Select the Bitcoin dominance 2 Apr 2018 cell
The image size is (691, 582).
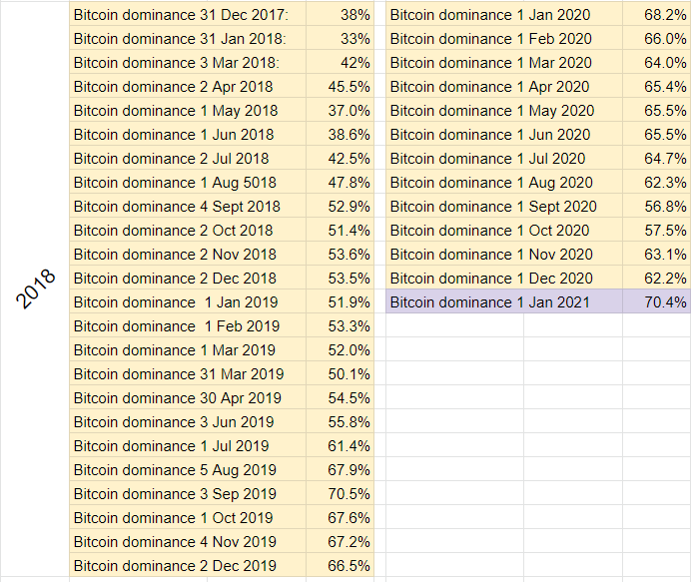point(188,87)
